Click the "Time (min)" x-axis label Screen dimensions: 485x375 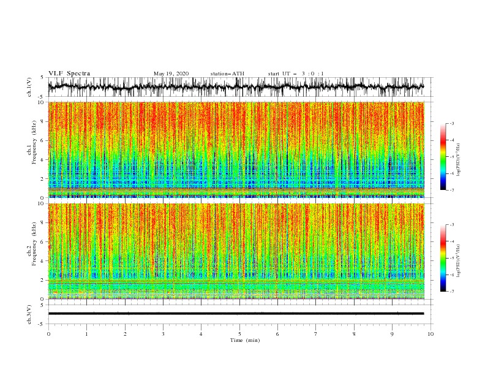point(245,340)
